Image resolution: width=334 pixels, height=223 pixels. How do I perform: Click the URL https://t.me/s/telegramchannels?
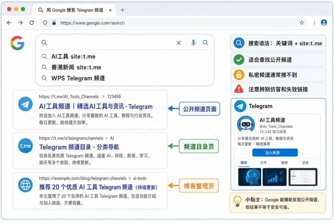(71, 138)
